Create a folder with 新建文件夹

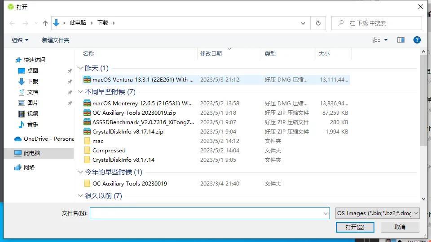pyautogui.click(x=56, y=40)
